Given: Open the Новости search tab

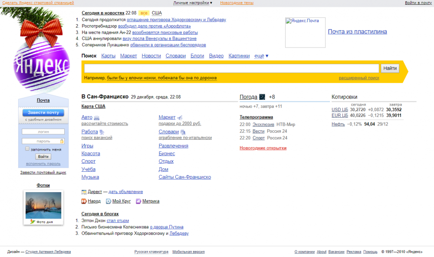Looking at the screenshot, I should pos(151,56).
